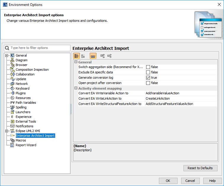Check Exclude EA specific data
Viewport: 224px width, 186px height.
[x=148, y=72]
